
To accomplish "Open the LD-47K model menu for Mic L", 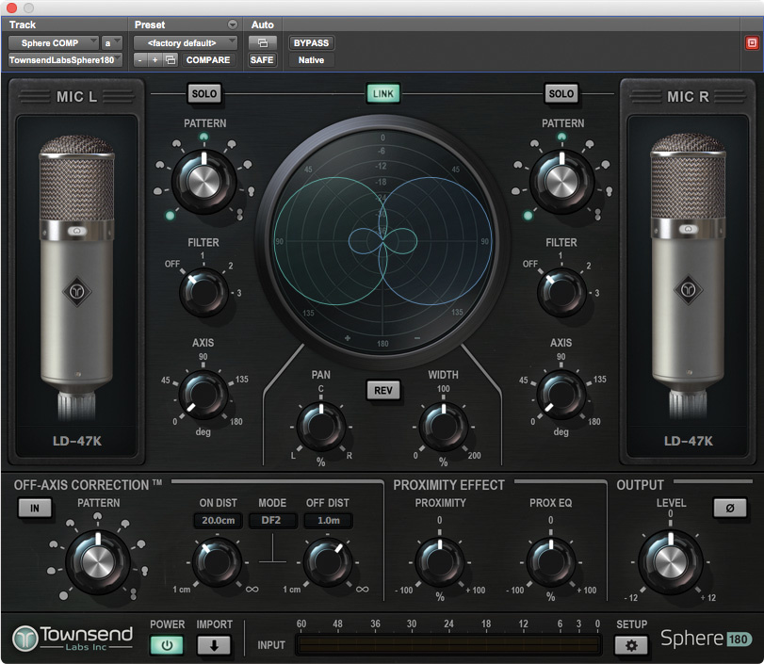I will coord(78,441).
